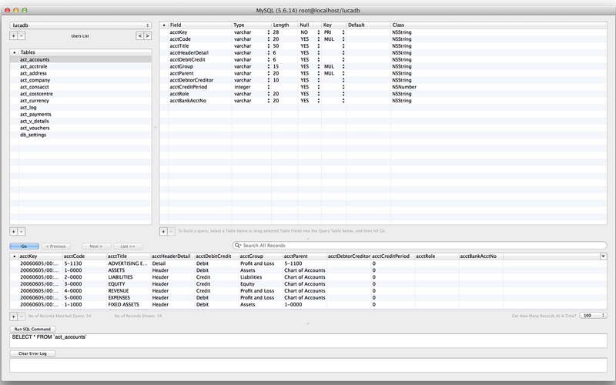Add a field with the plus button below the field list
Screen dimensions: 616x385
pos(163,232)
